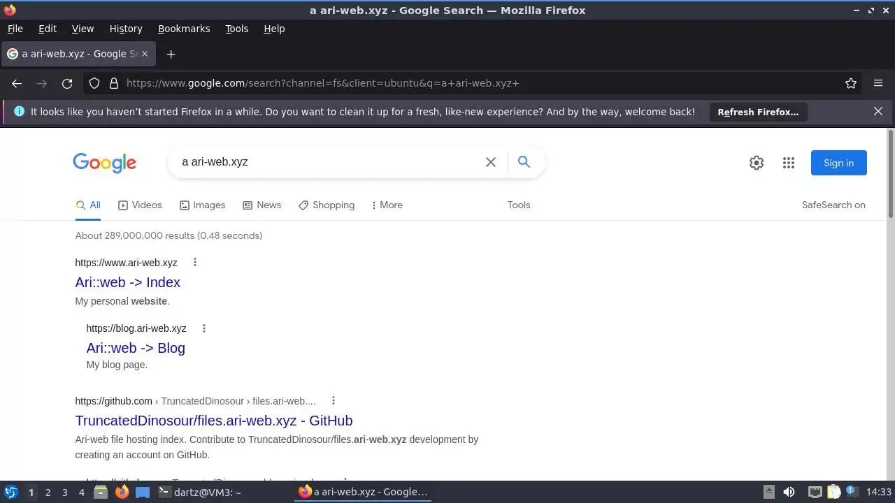Go back to the previous page

pos(17,83)
